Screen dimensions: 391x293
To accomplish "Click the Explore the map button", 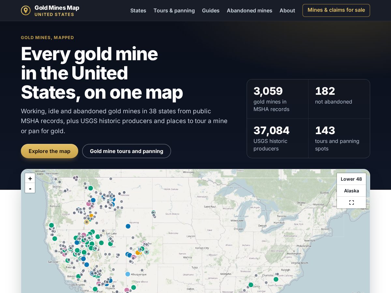I will (x=50, y=151).
